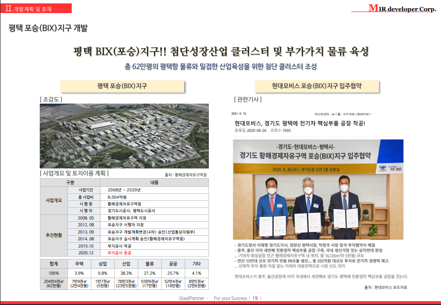Click the article headline '현대모비스, 경기도 평택에 전기차 핵심부품 공장 착공!'
Image resolution: width=441 pixels, height=305 pixels.
tap(300, 123)
